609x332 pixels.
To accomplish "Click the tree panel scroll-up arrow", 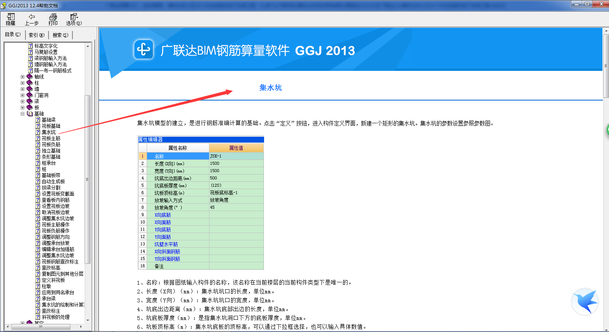I will pos(88,46).
